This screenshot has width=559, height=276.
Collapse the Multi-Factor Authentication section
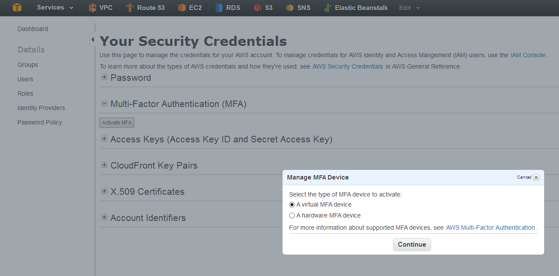tap(104, 103)
